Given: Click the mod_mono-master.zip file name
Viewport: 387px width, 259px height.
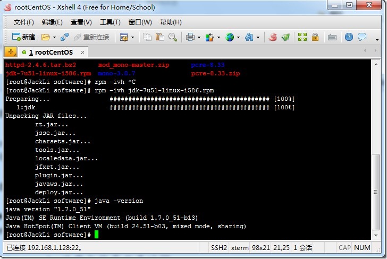Looking at the screenshot, I should coord(133,65).
